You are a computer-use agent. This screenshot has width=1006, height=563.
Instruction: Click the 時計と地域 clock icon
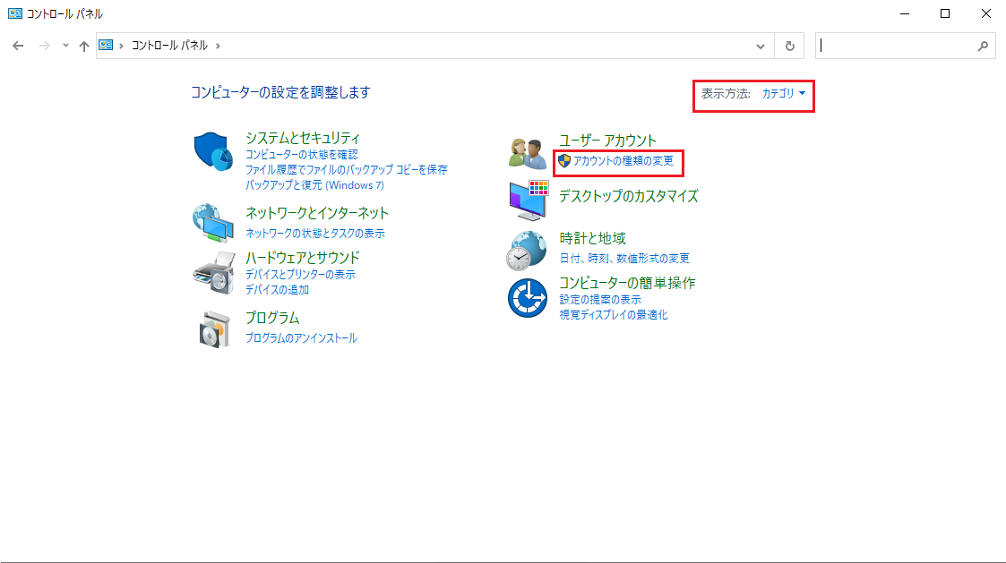click(x=528, y=250)
